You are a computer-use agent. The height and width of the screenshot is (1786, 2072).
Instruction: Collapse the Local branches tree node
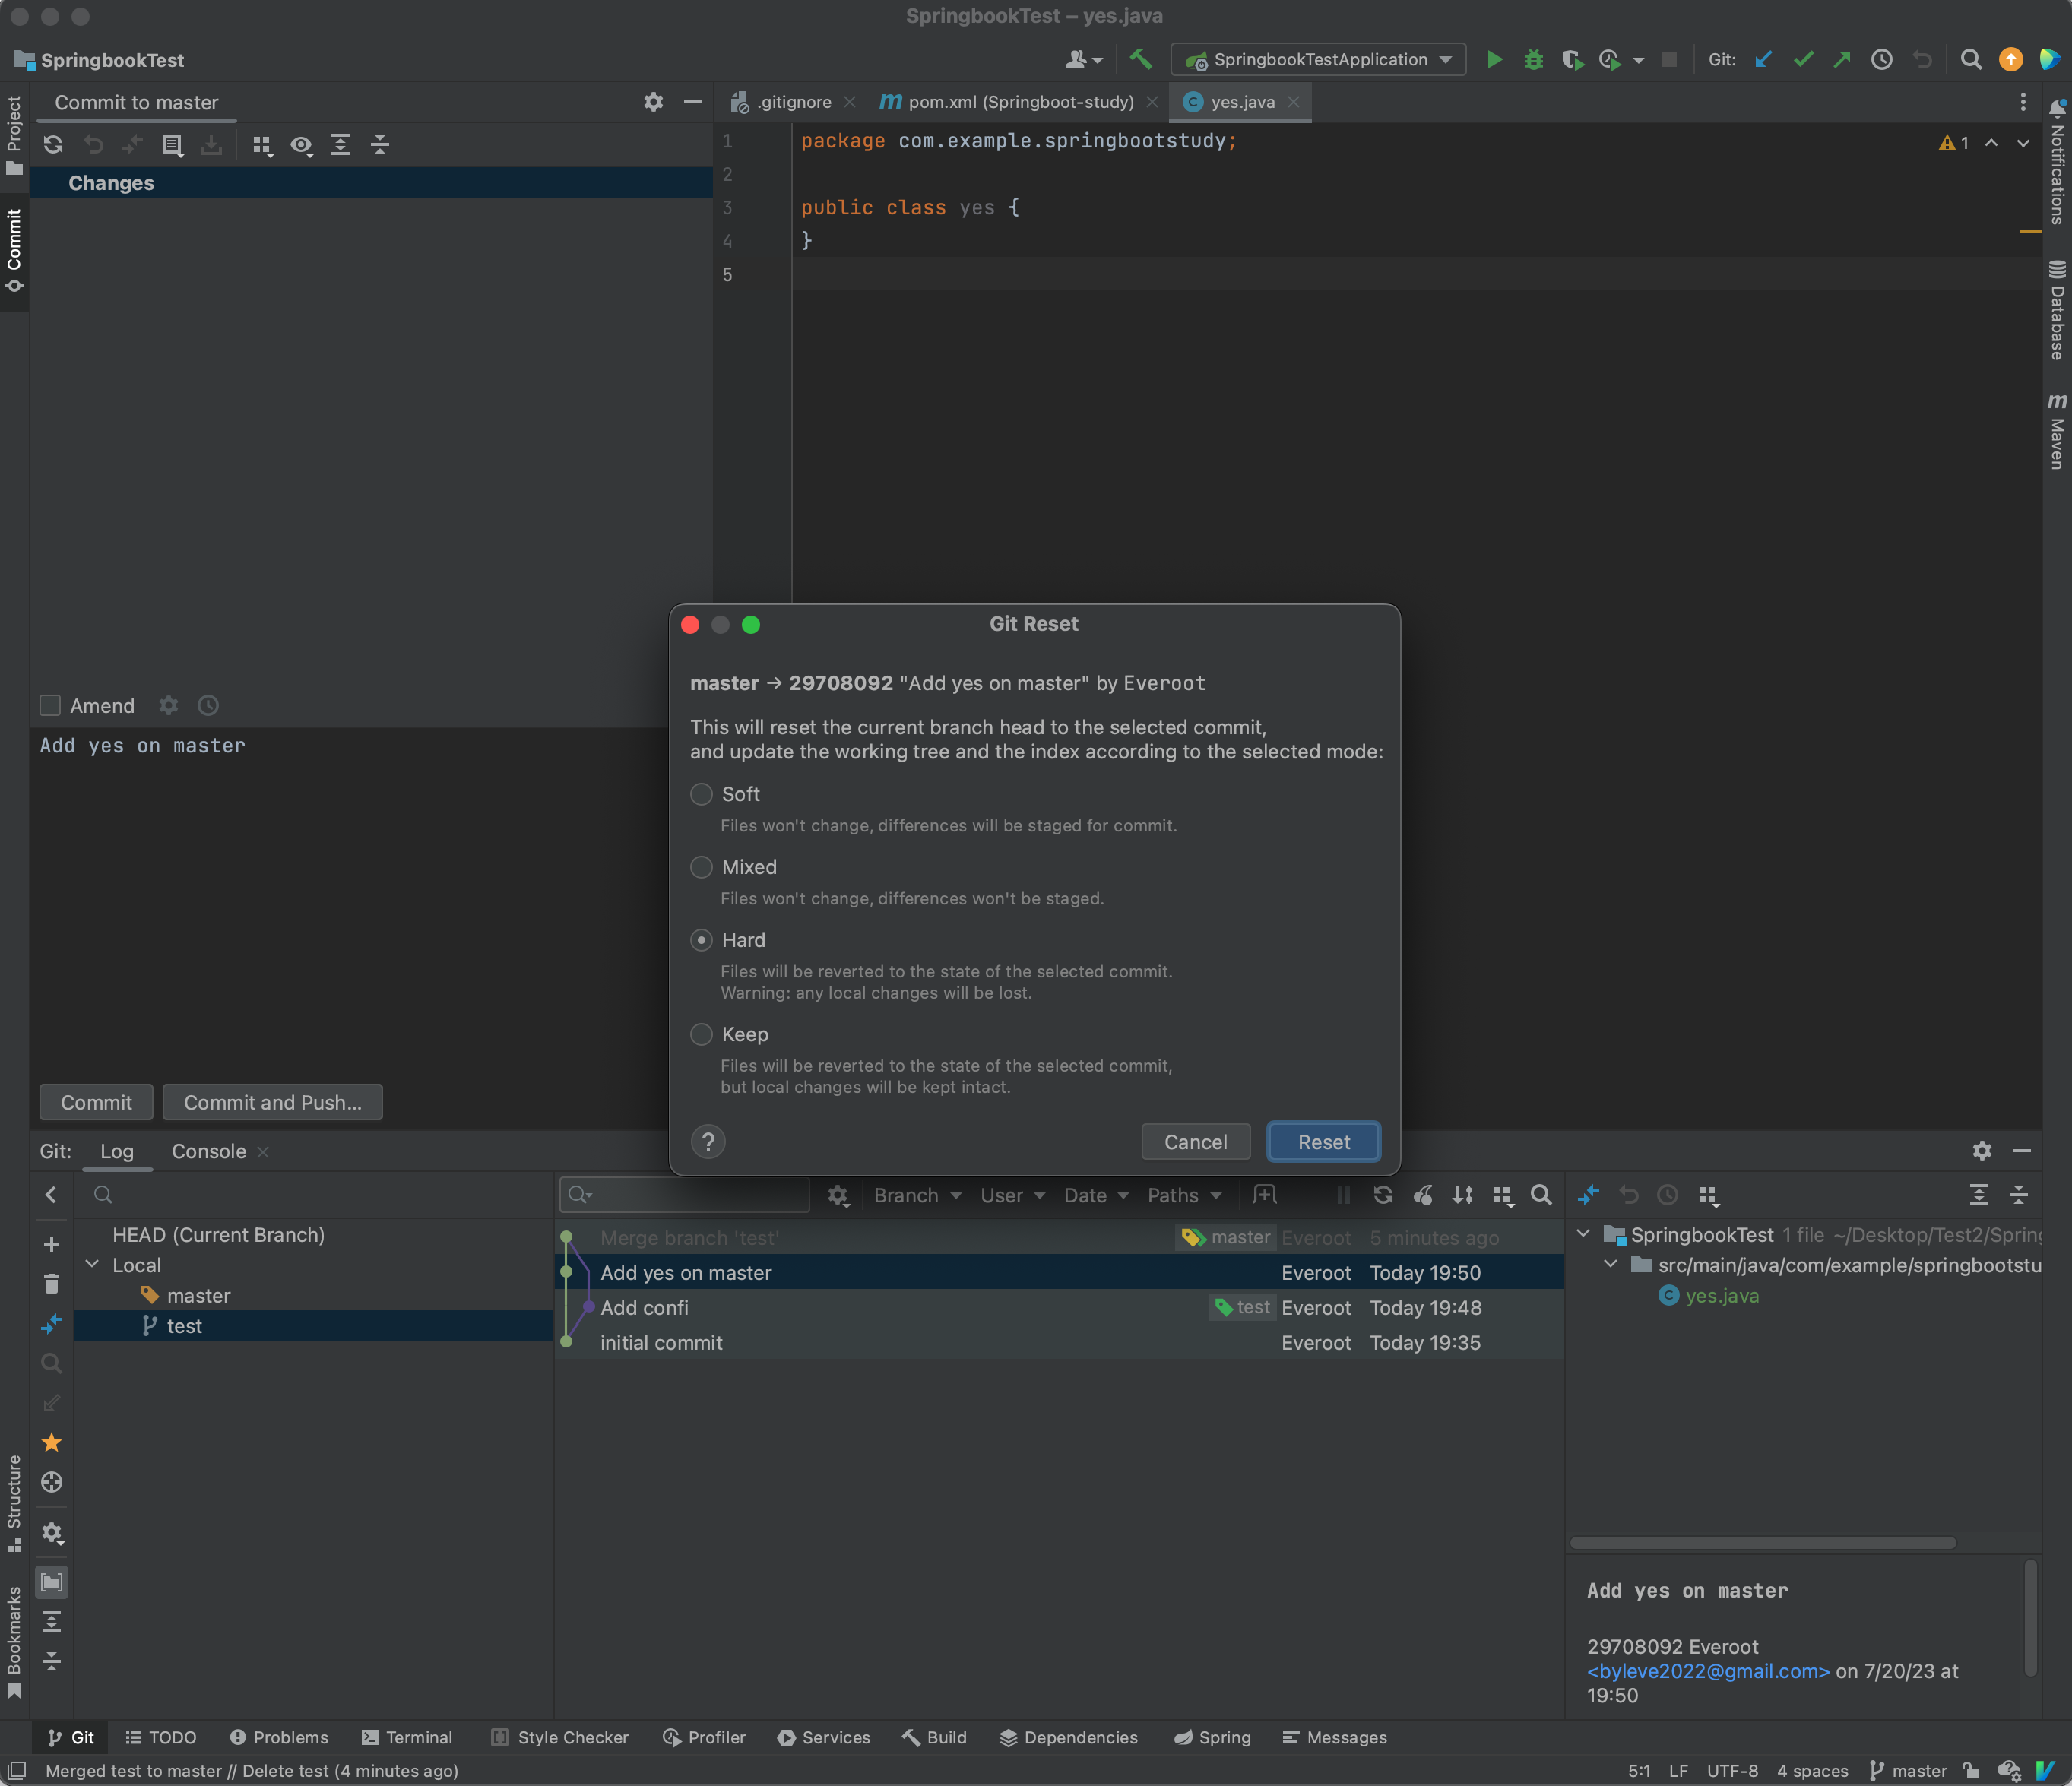pyautogui.click(x=92, y=1265)
